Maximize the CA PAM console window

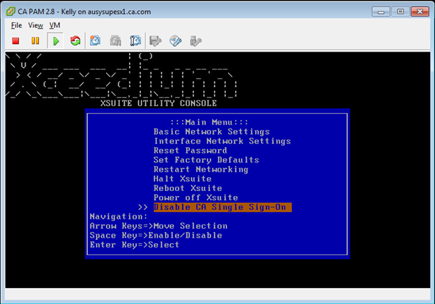click(400, 12)
